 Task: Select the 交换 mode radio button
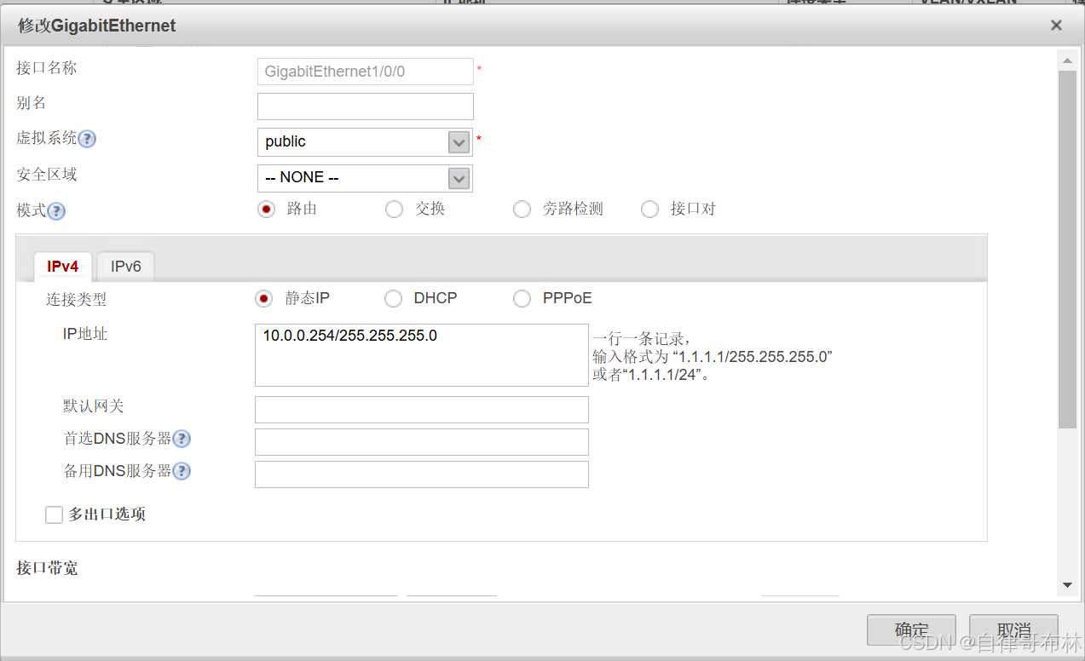pos(394,210)
